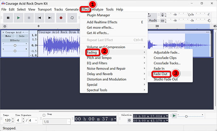Mute the Courage Acid track
Viewport: 217px width, 131px height.
coord(8,36)
